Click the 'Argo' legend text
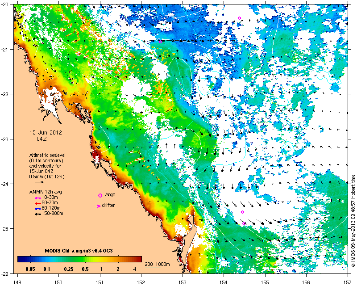This screenshot has width=357, height=286. 110,194
